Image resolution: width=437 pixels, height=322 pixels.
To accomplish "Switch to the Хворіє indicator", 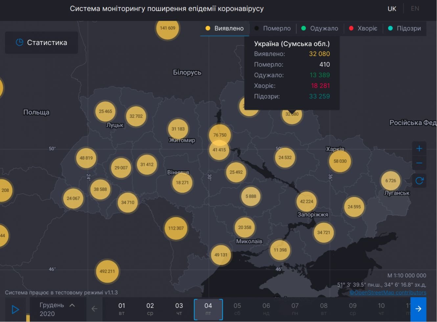I will click(363, 29).
